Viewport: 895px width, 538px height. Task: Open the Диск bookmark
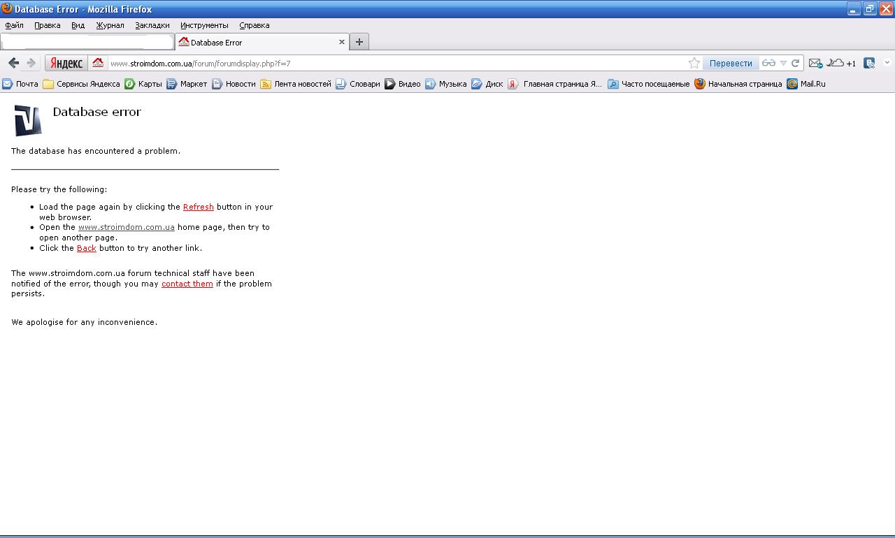point(487,84)
